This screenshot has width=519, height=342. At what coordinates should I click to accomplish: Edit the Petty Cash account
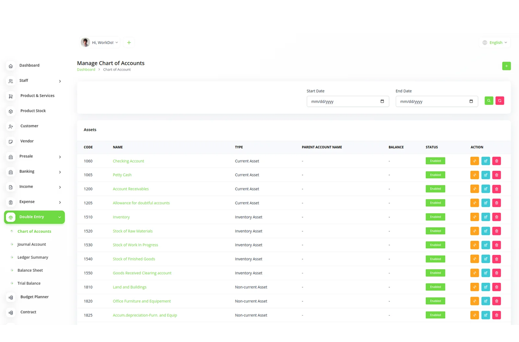click(x=485, y=175)
